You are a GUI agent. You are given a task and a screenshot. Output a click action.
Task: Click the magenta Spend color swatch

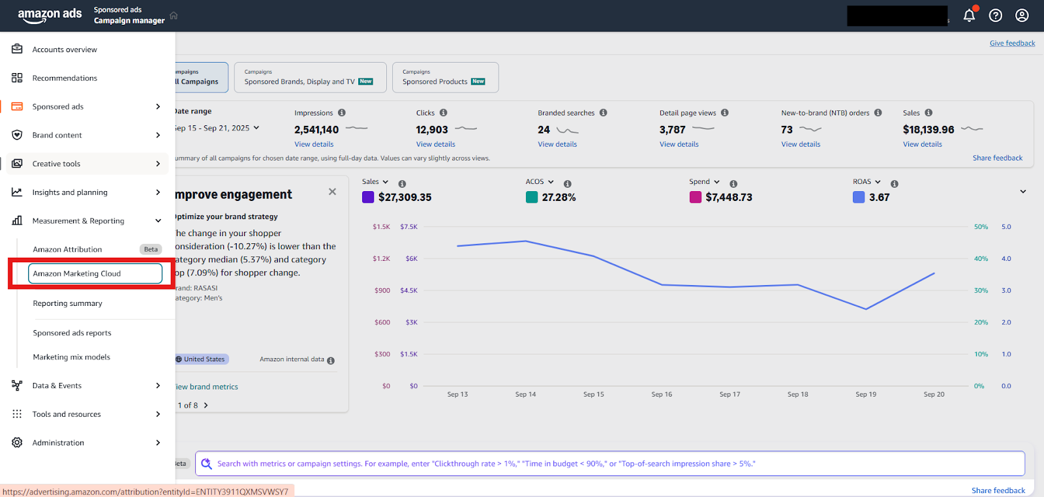pyautogui.click(x=696, y=197)
